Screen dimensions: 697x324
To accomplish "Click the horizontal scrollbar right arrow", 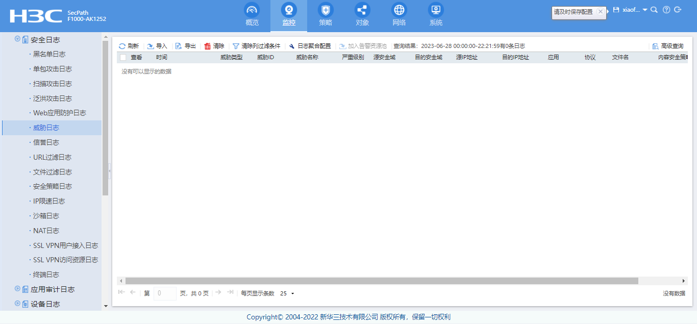I will [x=684, y=281].
